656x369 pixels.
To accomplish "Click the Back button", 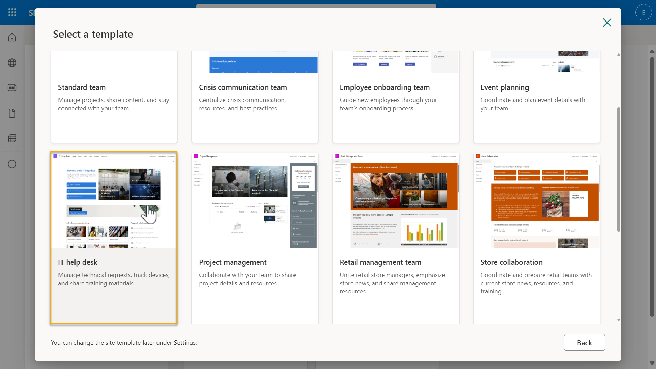I will 584,342.
